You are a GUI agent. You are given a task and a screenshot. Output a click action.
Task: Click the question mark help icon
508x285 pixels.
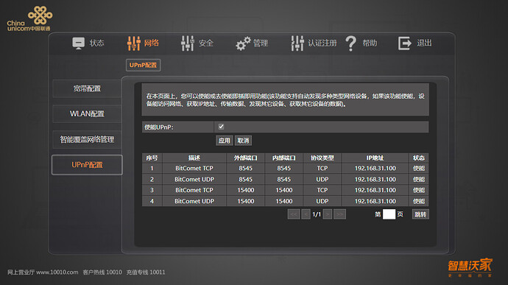(x=350, y=43)
